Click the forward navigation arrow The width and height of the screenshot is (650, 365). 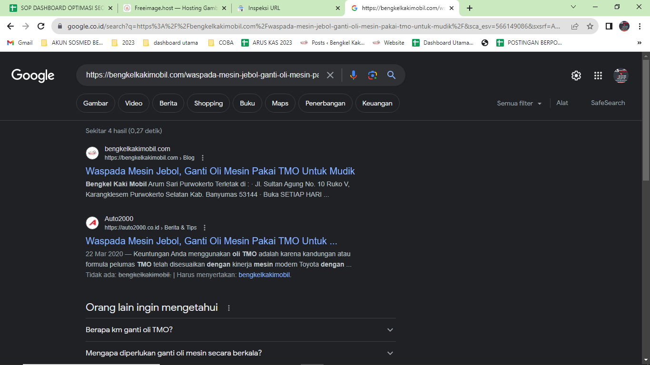[26, 27]
